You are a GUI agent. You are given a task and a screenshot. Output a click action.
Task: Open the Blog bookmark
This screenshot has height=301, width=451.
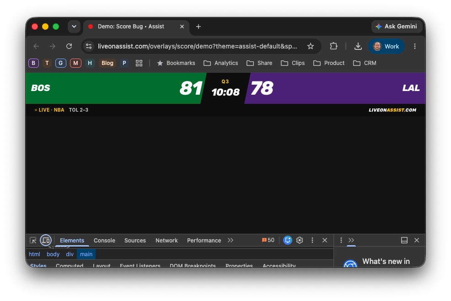pyautogui.click(x=107, y=63)
